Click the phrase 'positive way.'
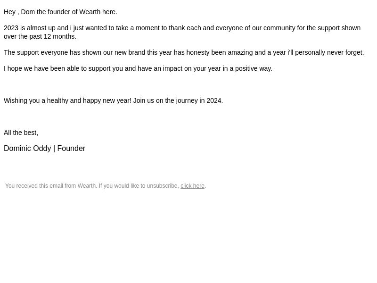 (x=254, y=68)
